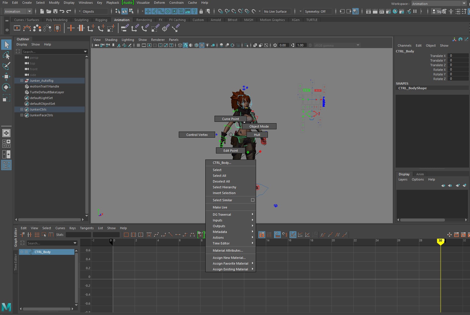Viewport: 470px width, 315px height.
Task: Activate the Rotate tool in toolbox
Action: coord(6,87)
